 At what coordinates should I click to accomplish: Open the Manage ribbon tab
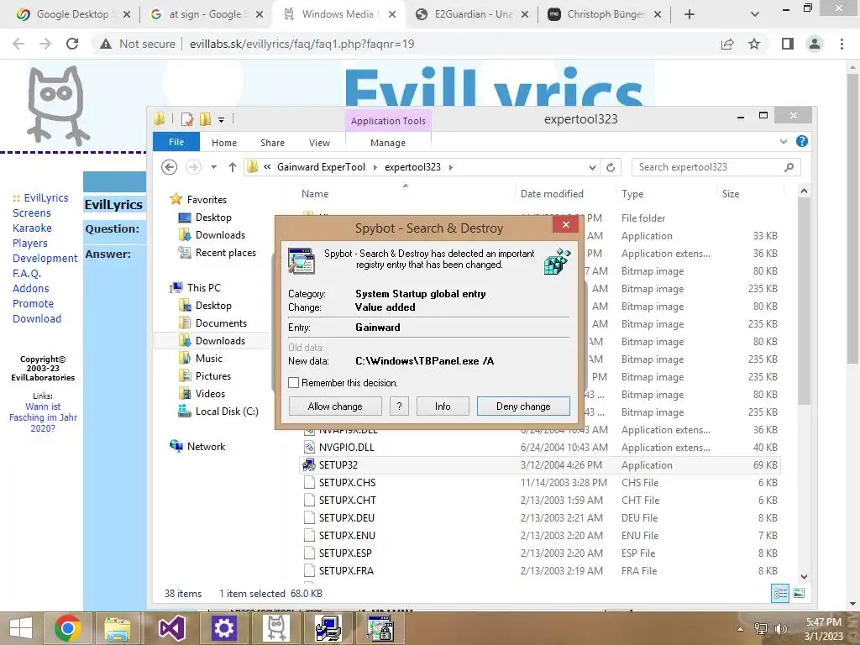(x=388, y=143)
